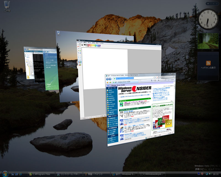This screenshot has width=221, height=177.
Task: Switch to C:\Windows\syst... command prompt taskbar button
Action: click(152, 174)
